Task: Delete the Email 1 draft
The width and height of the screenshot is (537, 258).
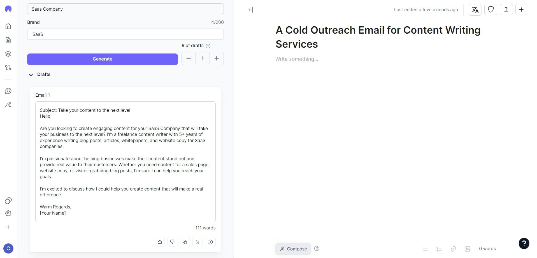Action: click(197, 242)
